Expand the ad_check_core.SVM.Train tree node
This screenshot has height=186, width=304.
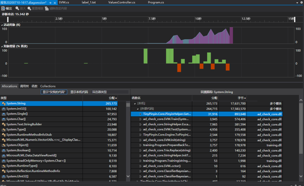(140, 119)
